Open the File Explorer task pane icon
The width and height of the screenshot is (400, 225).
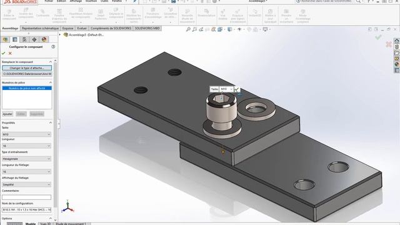(397, 52)
